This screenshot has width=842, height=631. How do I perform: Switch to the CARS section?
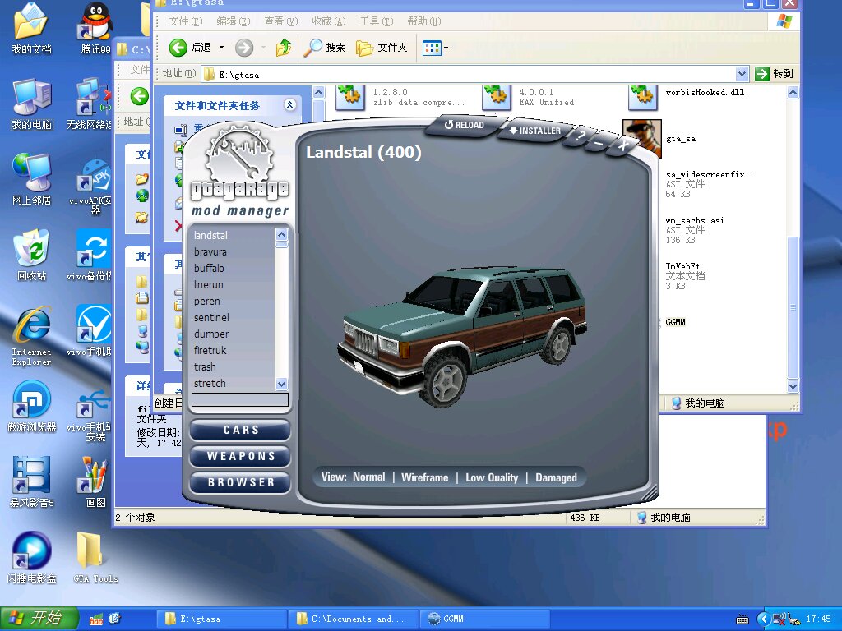(x=240, y=430)
